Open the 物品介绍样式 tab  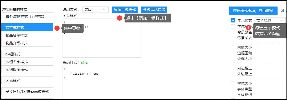27,43
